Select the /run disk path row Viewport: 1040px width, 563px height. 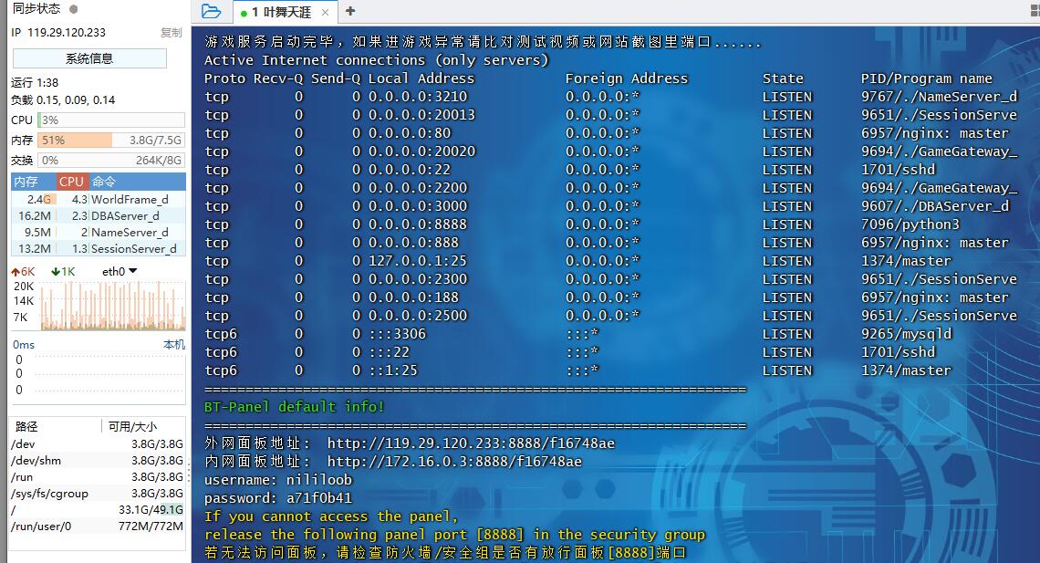tap(98, 477)
